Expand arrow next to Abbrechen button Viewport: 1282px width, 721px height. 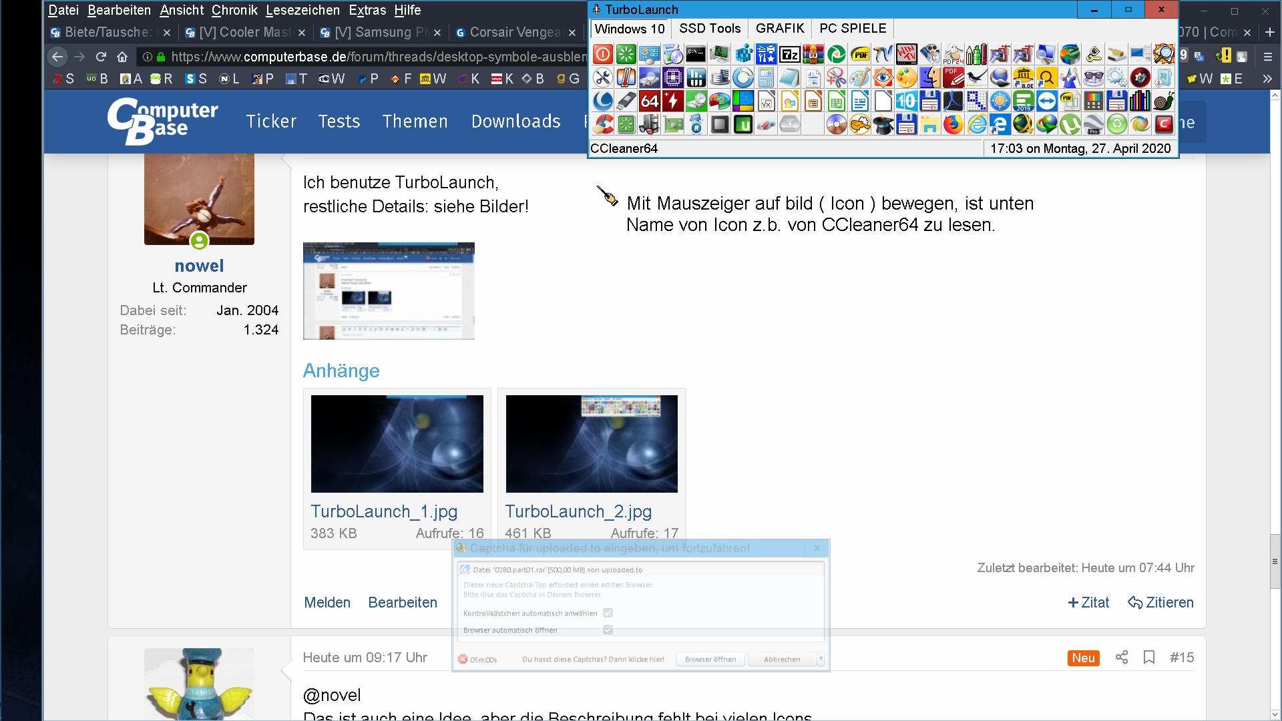(821, 659)
